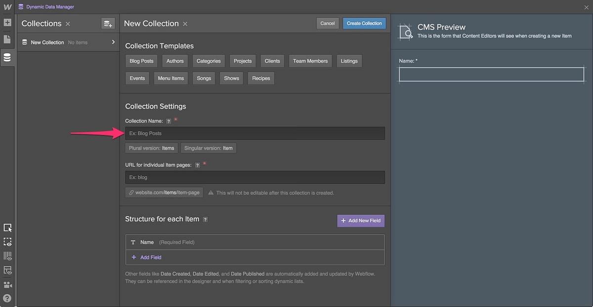Select the Blog Posts template

point(141,61)
